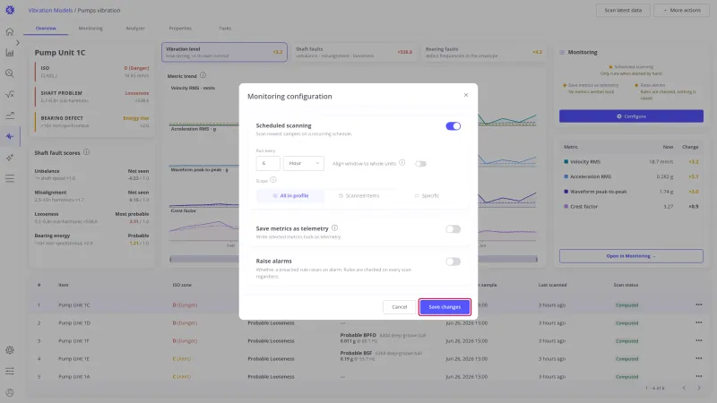The width and height of the screenshot is (717, 403).
Task: Open the trend line sidebar icon
Action: click(10, 116)
